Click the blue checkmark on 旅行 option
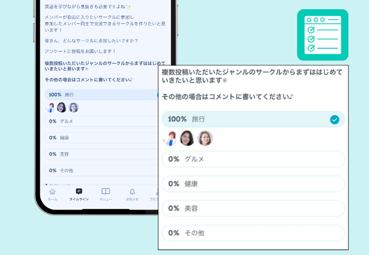 pos(334,120)
